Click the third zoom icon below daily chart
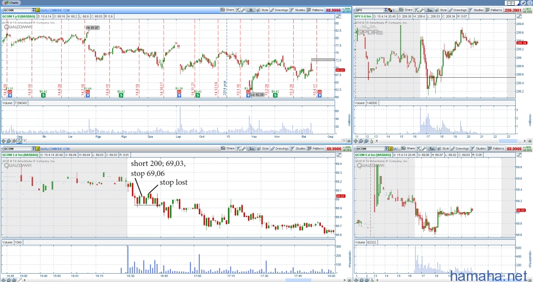This screenshot has height=282, width=533. tap(14, 141)
